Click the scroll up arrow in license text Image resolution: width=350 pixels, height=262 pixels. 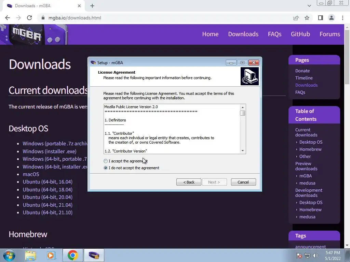pos(243,107)
